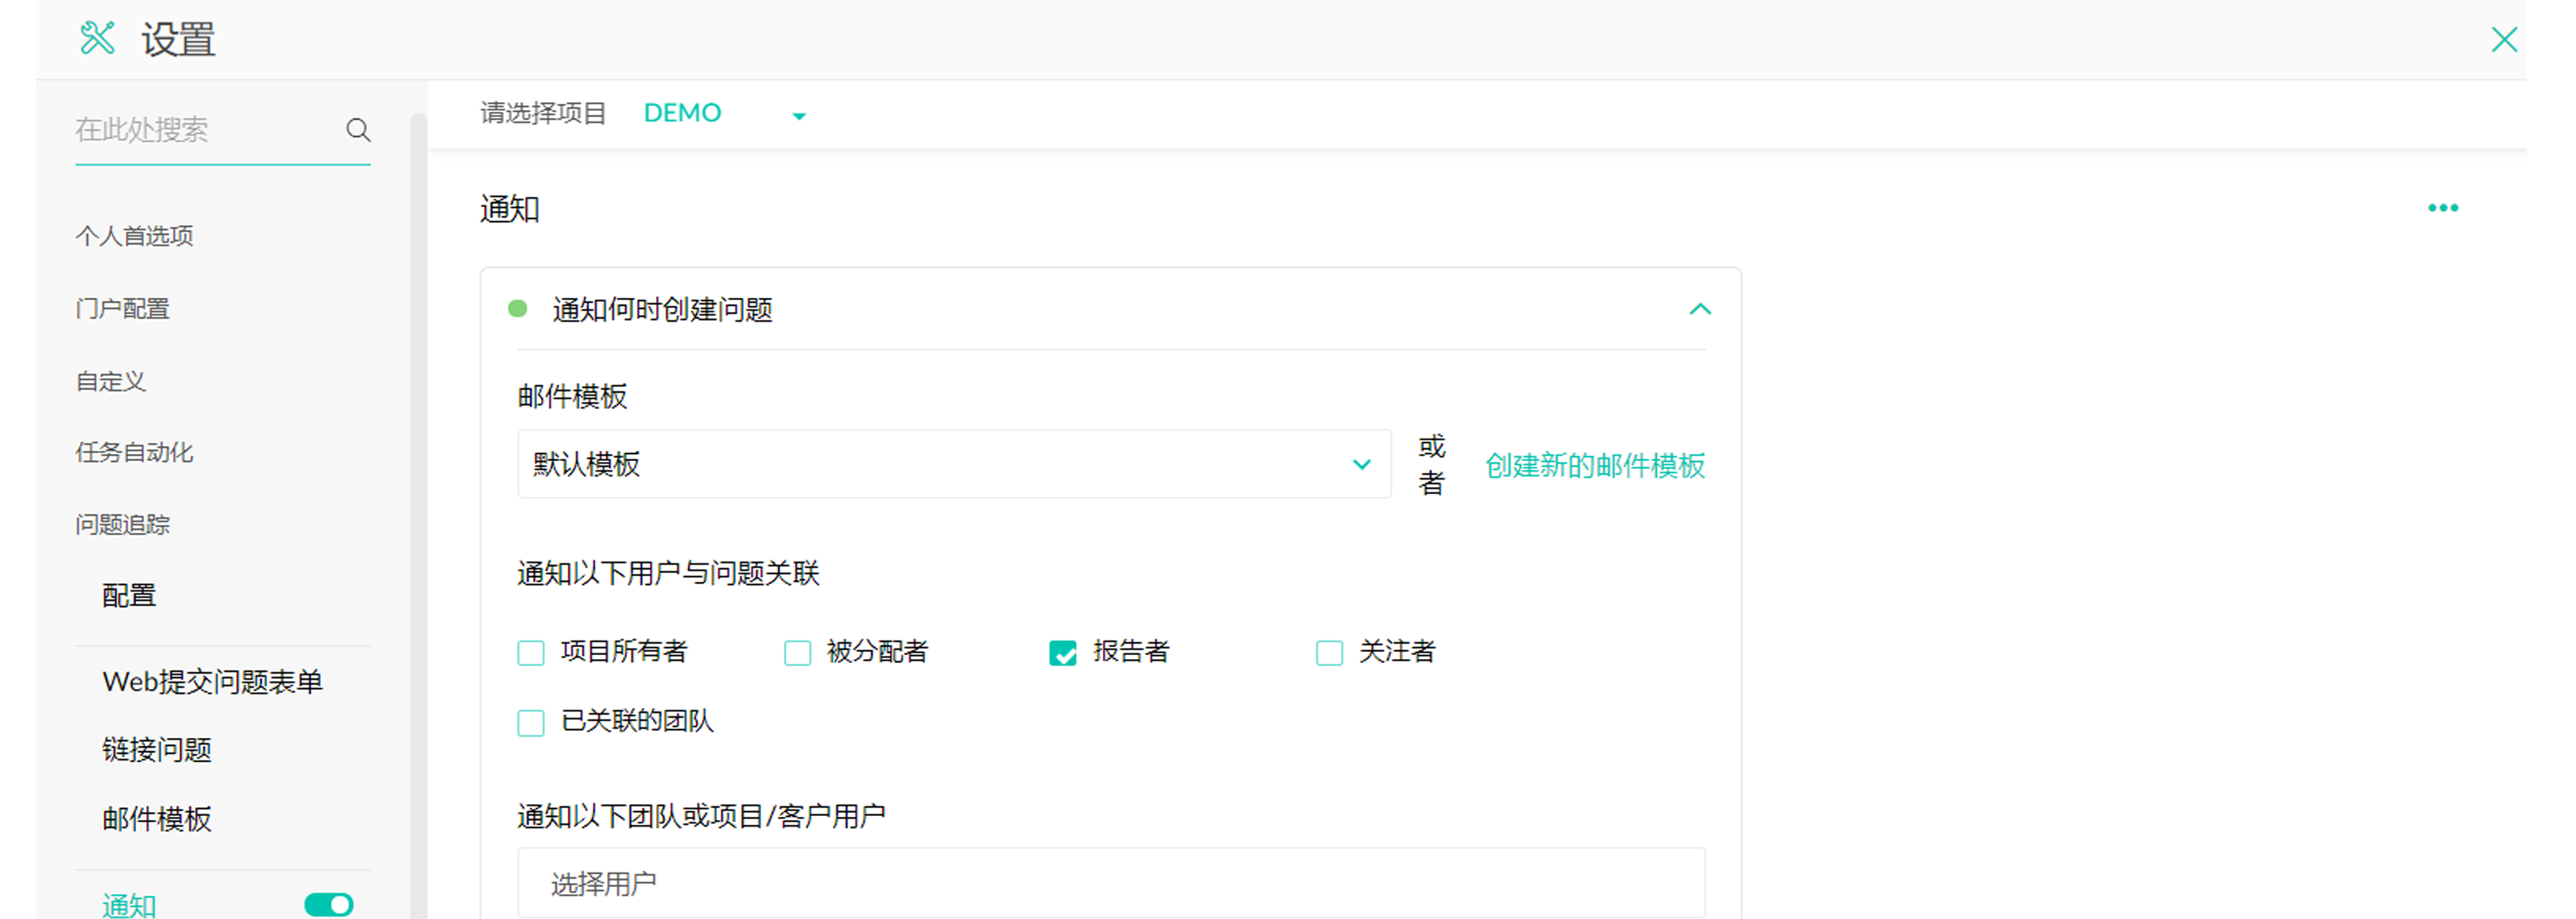Open 个人首选项 in the sidebar
Viewport: 2576px width, 919px height.
point(134,236)
